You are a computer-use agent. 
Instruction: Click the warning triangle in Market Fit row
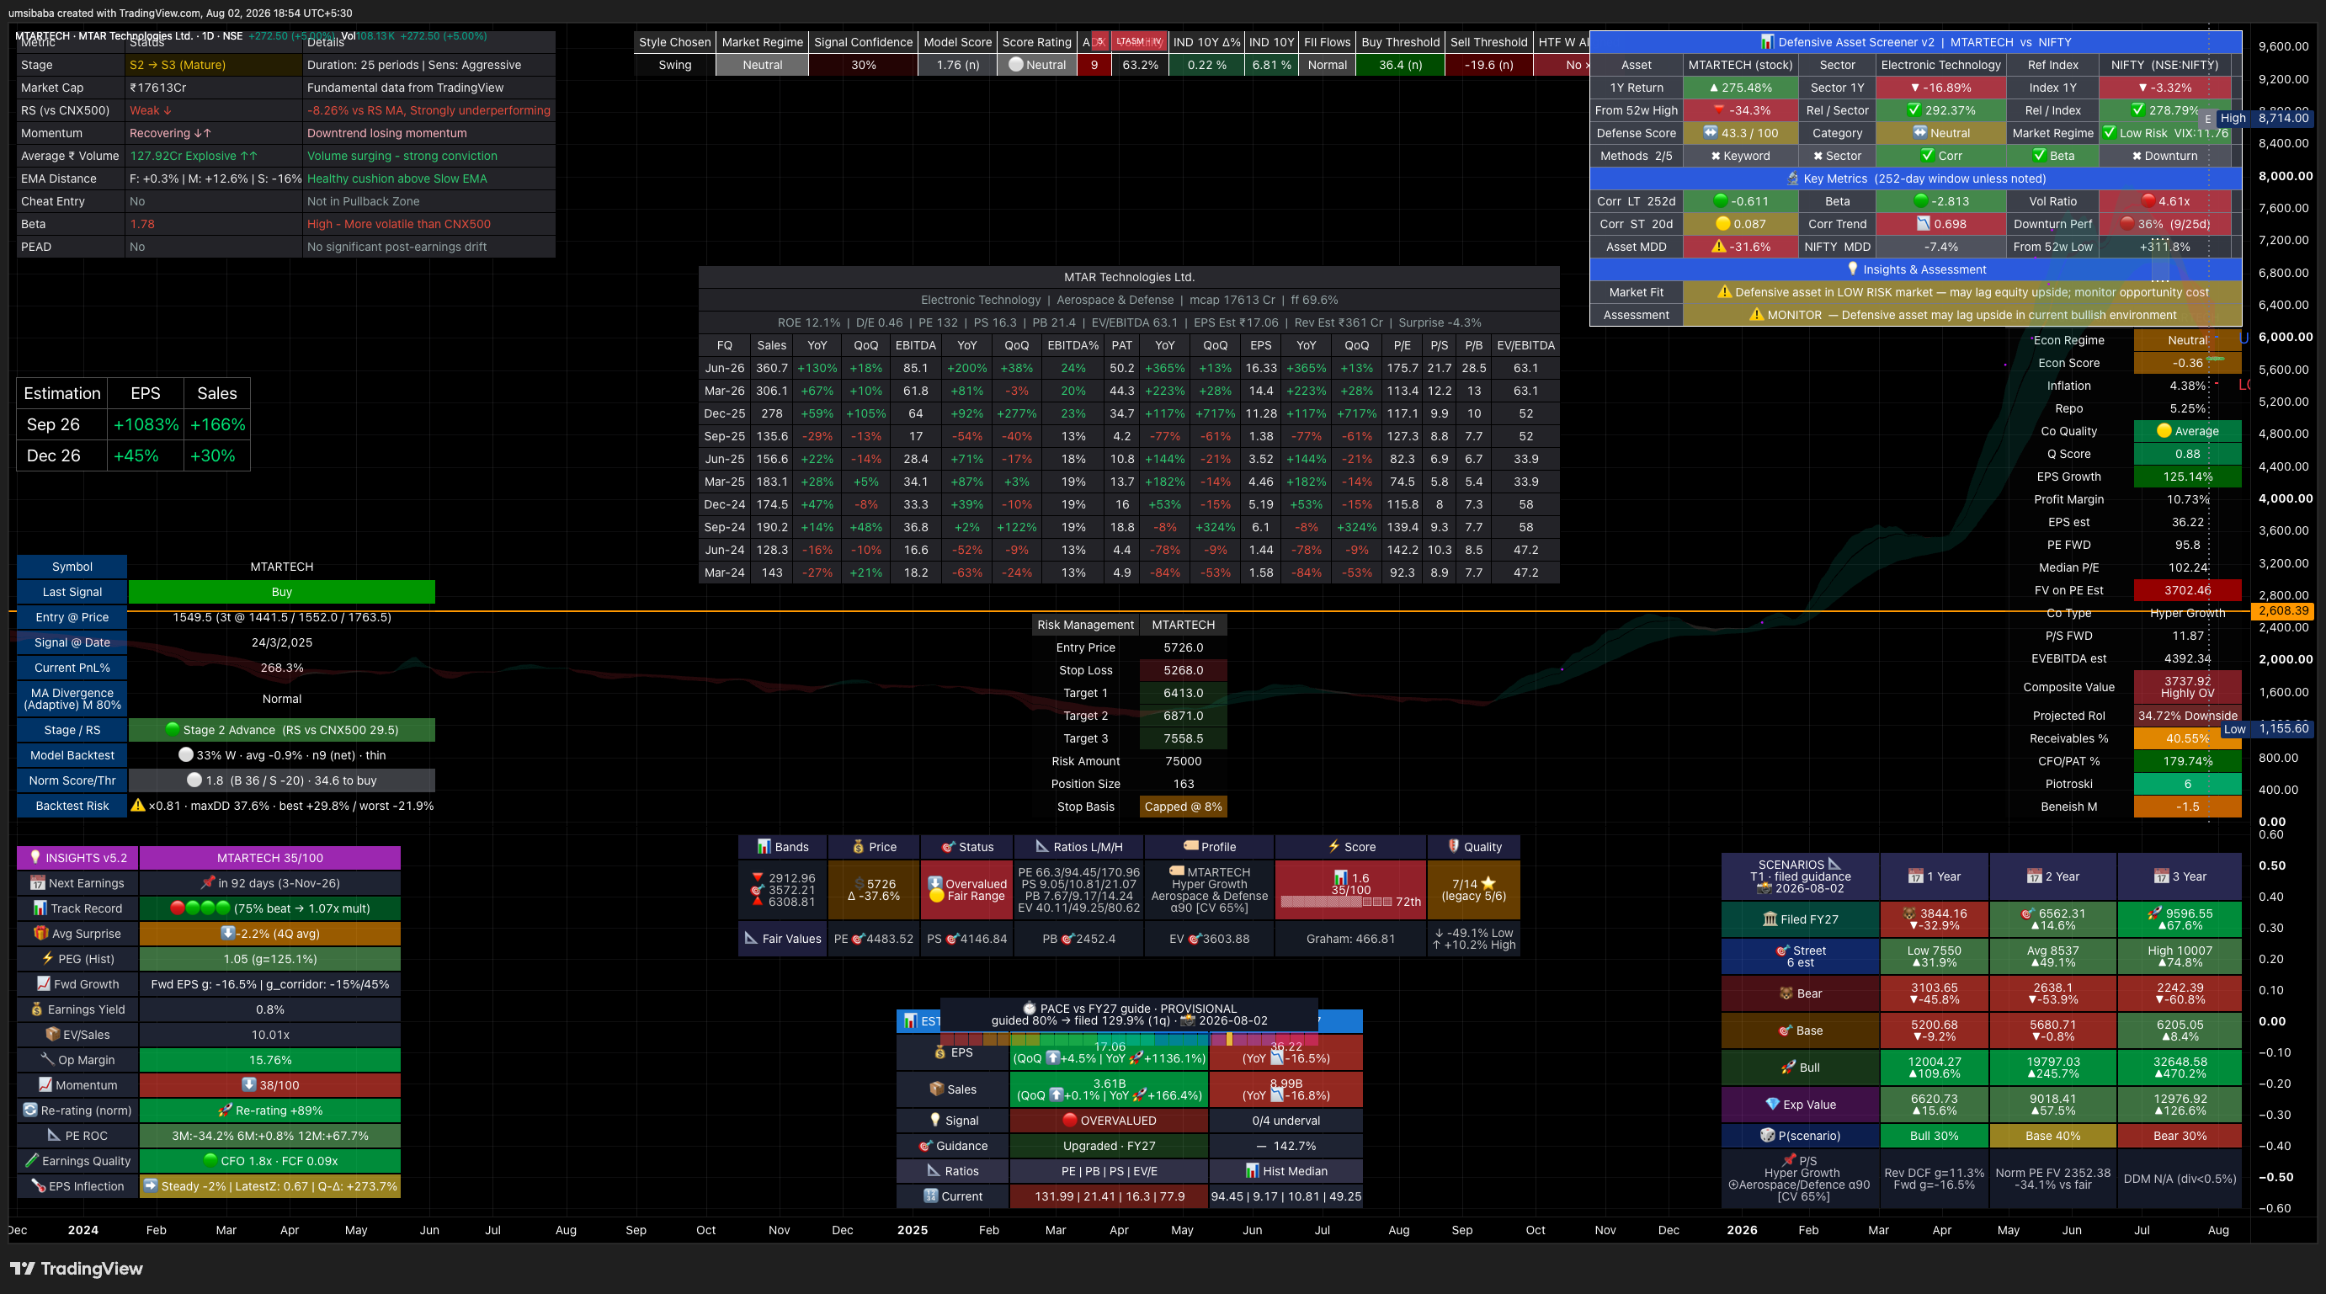(x=1725, y=291)
